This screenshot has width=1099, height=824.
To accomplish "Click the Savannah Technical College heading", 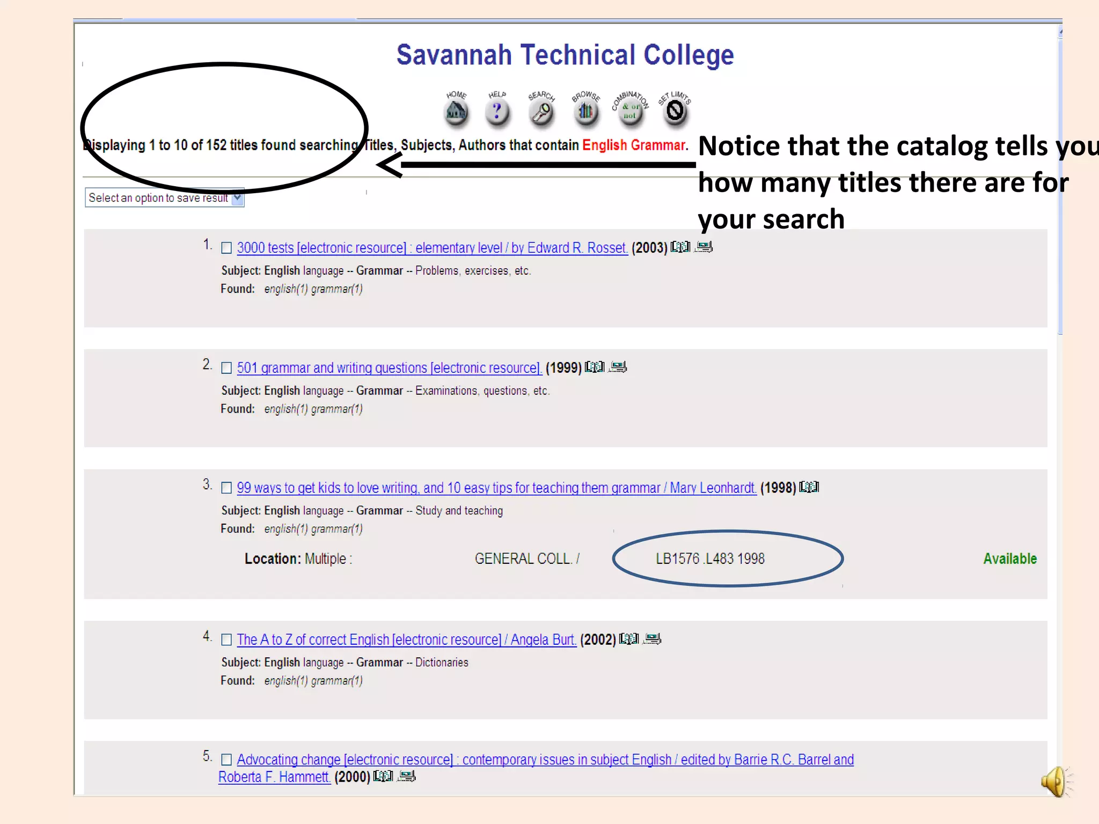I will [x=565, y=55].
